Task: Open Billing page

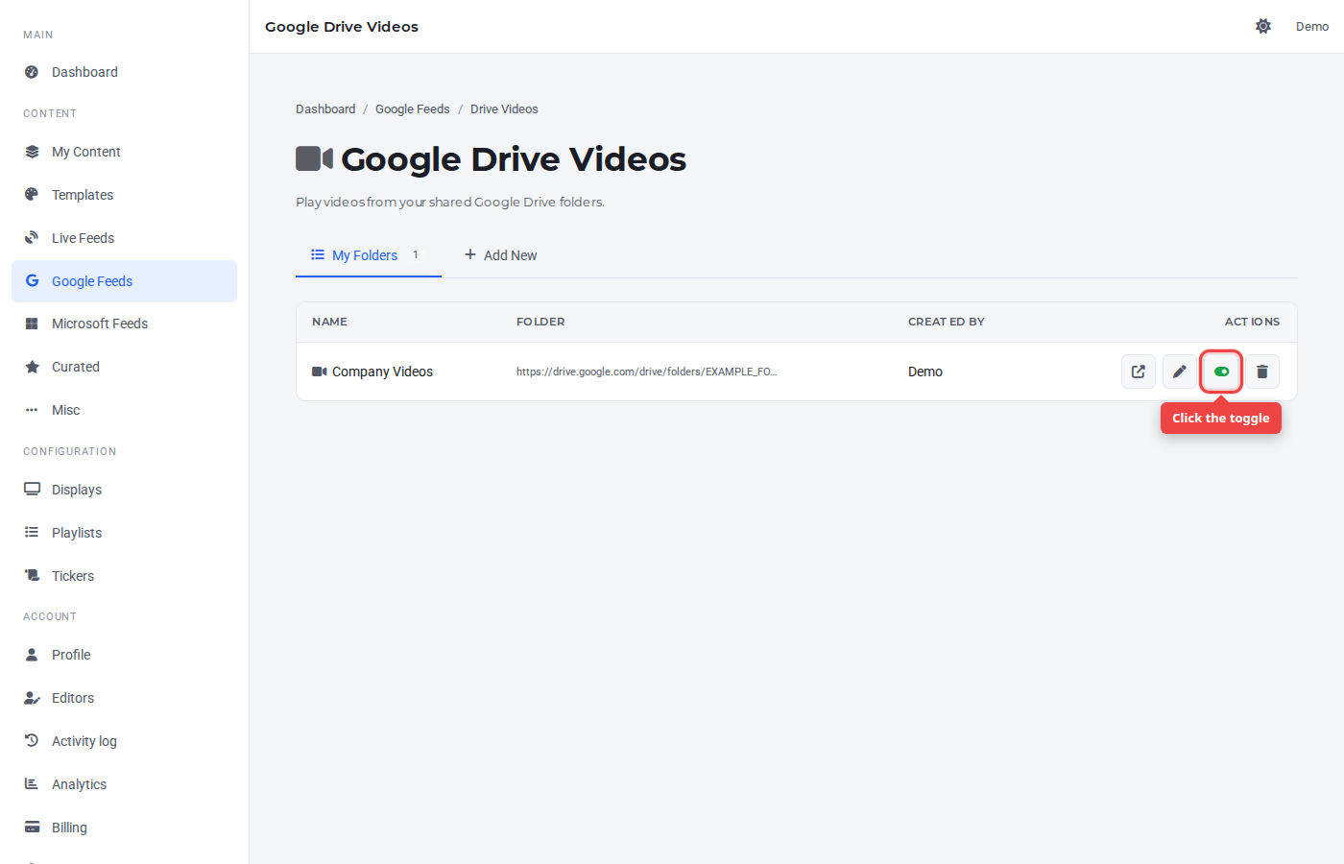Action: click(x=125, y=828)
